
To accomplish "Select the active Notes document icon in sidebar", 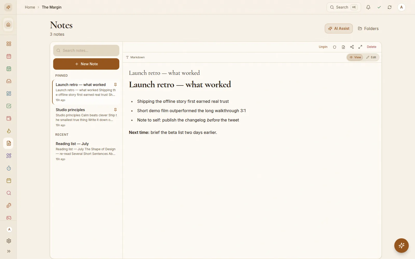I will [x=9, y=143].
